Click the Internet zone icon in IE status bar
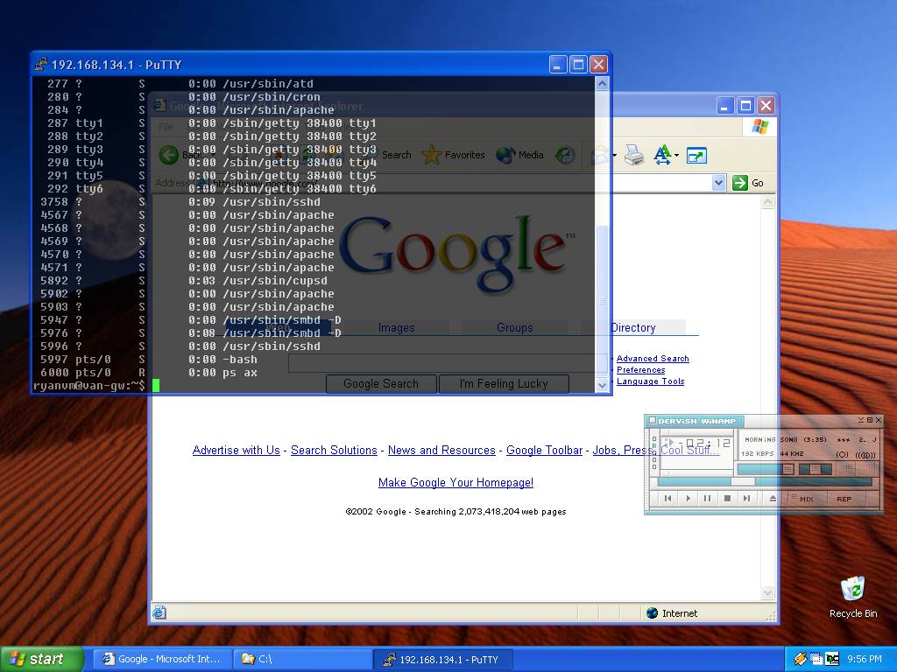 652,613
